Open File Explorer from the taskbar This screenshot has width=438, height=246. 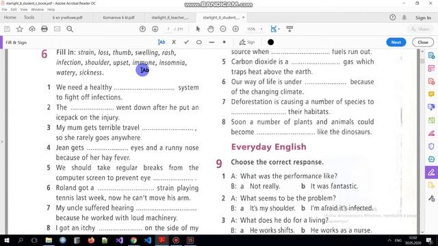click(x=49, y=240)
